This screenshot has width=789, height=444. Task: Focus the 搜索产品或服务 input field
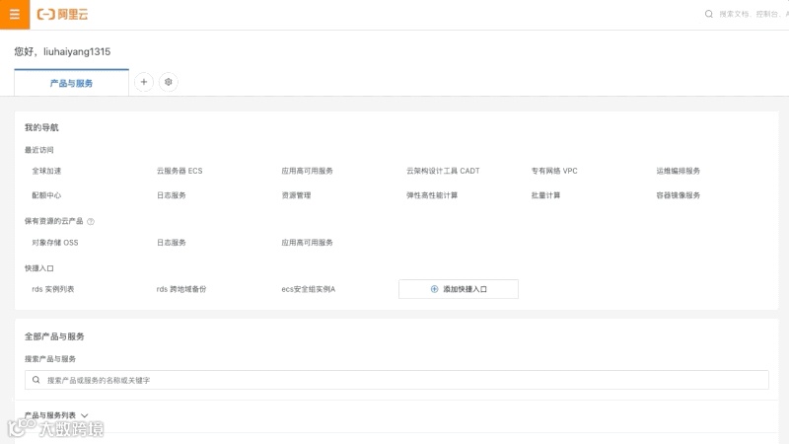tap(396, 380)
